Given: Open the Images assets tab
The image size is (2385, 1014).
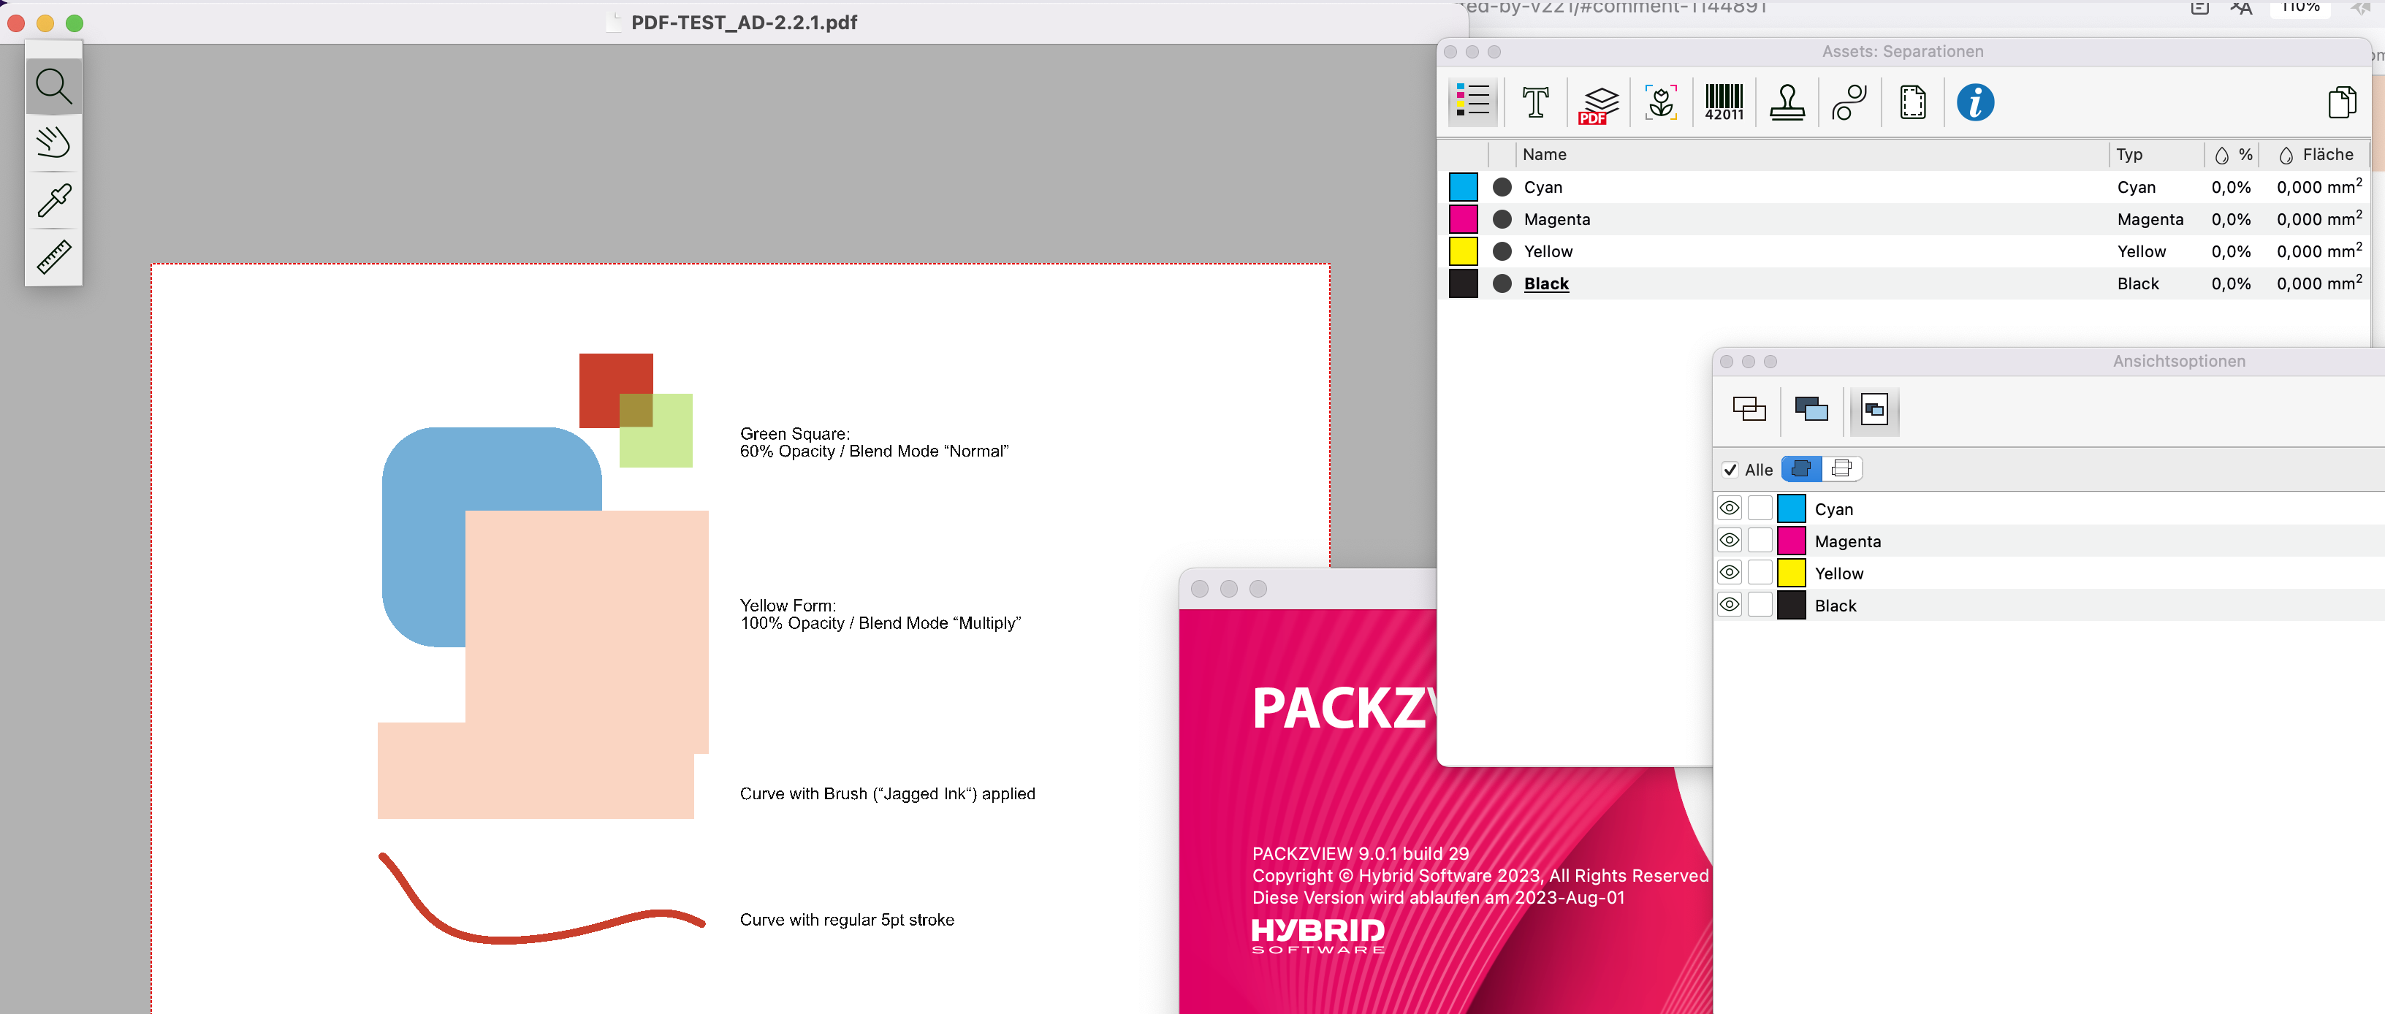Looking at the screenshot, I should 1661,102.
